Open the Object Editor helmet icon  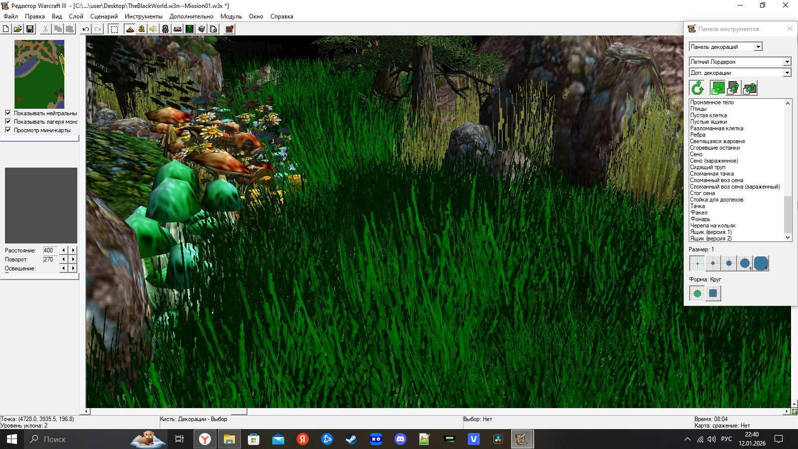click(166, 29)
